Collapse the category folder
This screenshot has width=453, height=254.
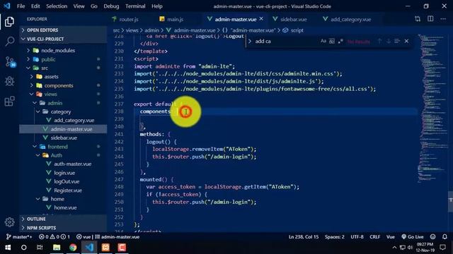click(x=61, y=111)
